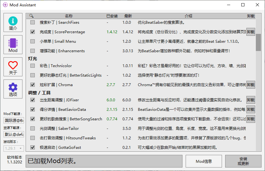Select the 炫彩扩展 | Chroma row name
Image resolution: width=265 pixels, height=171 pixels.
[56, 85]
